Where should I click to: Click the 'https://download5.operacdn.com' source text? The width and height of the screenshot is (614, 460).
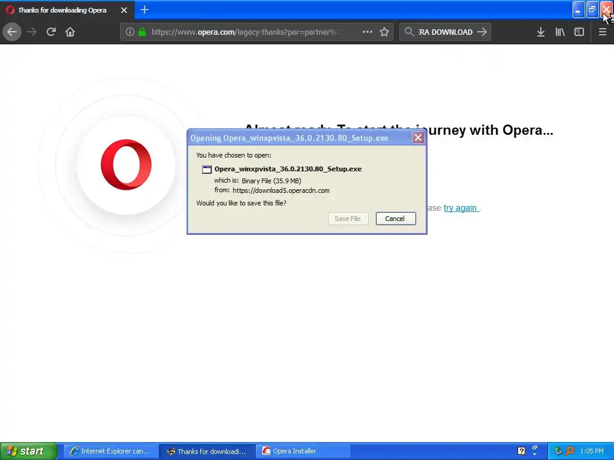[x=281, y=190]
